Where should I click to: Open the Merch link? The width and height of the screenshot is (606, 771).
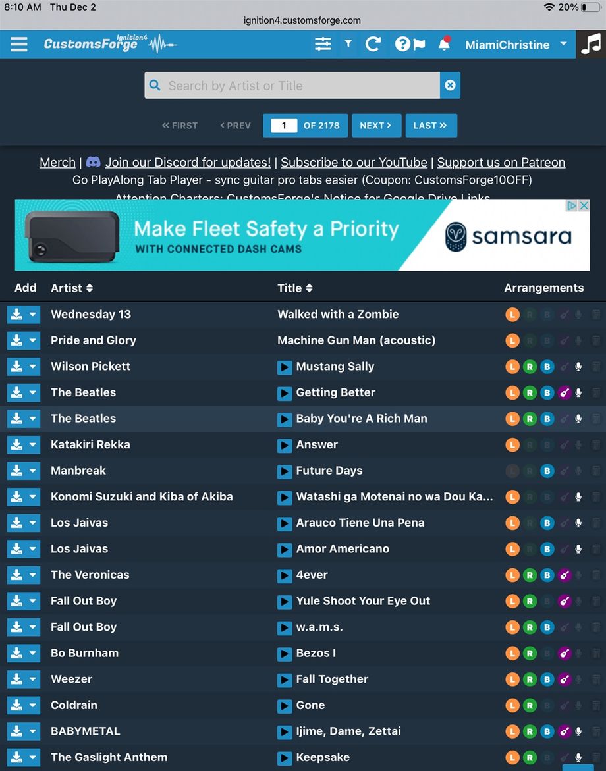tap(57, 162)
